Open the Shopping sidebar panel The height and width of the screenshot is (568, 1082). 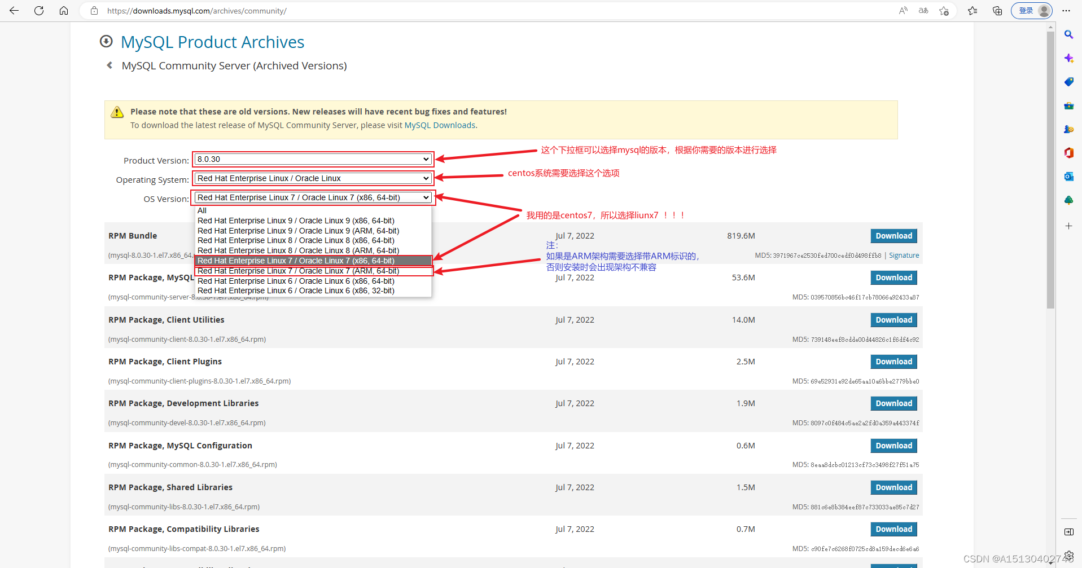point(1068,82)
